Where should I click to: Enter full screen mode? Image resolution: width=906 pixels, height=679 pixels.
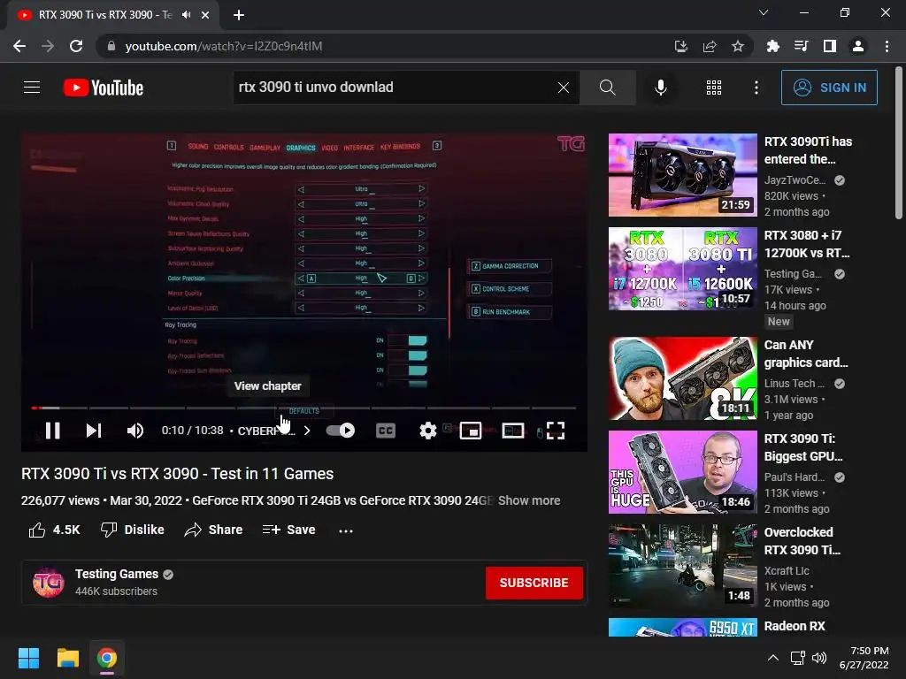556,431
